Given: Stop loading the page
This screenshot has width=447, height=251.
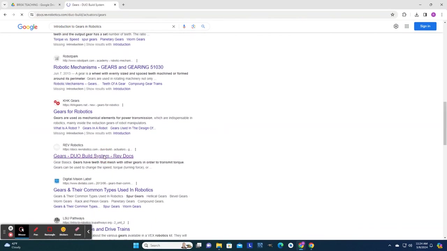Looking at the screenshot, I should click(x=22, y=15).
